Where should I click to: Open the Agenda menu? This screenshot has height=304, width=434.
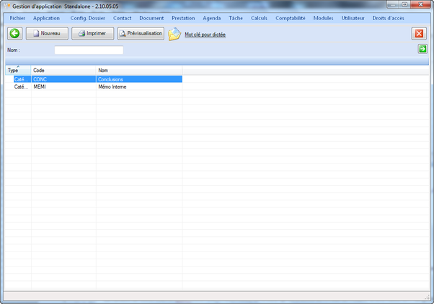(212, 17)
